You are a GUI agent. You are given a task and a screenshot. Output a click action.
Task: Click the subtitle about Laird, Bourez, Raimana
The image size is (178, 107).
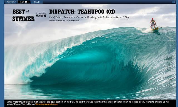[89, 17]
